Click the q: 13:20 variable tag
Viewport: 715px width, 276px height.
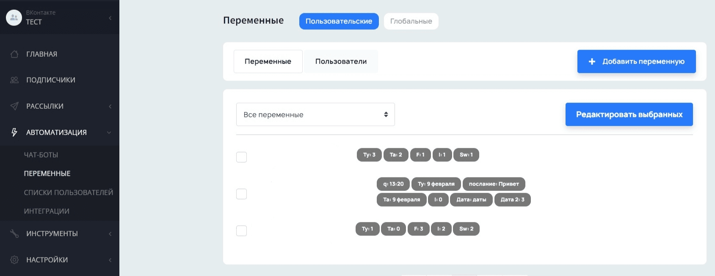click(x=393, y=184)
